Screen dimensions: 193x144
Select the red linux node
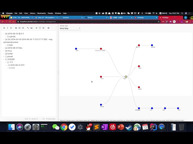click(101, 77)
